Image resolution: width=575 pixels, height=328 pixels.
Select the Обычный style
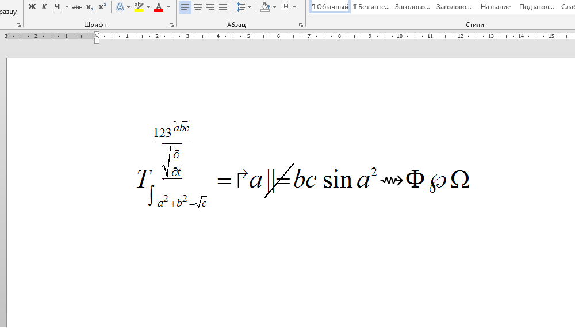[x=330, y=7]
